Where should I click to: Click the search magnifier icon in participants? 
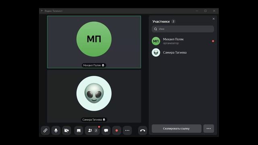pyautogui.click(x=156, y=29)
